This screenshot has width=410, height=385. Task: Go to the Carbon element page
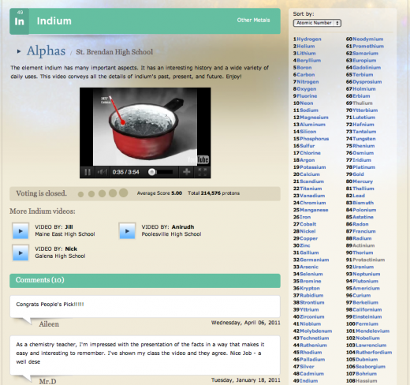(306, 74)
